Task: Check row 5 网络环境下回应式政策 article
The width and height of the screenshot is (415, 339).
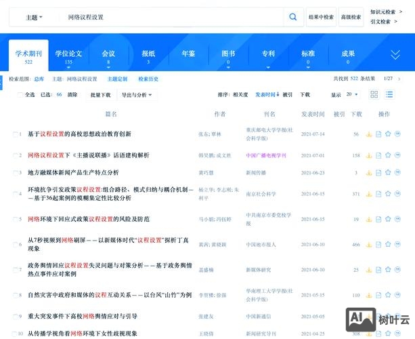Action: click(x=16, y=219)
